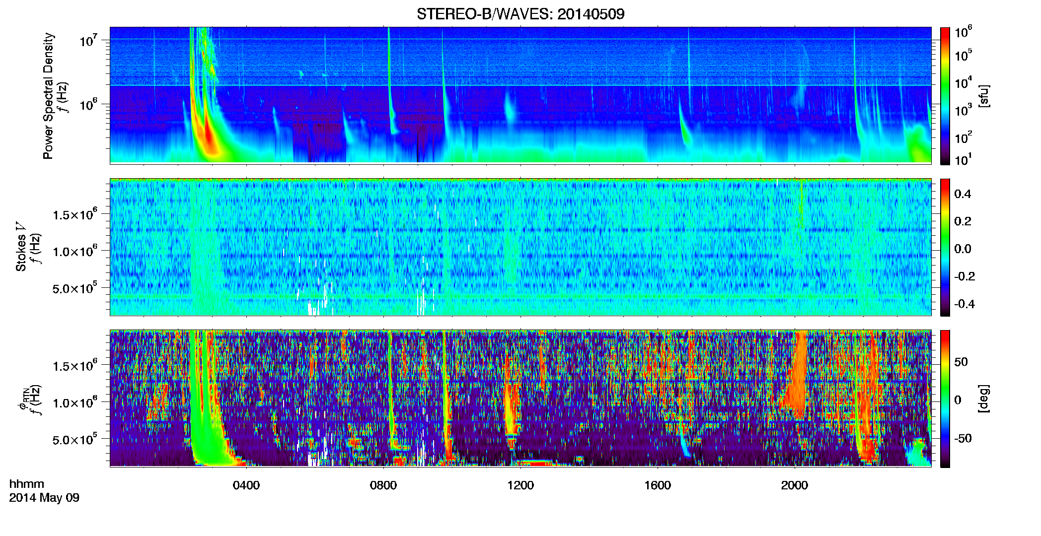Viewport: 1041px width, 536px height.
Task: Click the 1600 time tick label
Action: click(658, 485)
